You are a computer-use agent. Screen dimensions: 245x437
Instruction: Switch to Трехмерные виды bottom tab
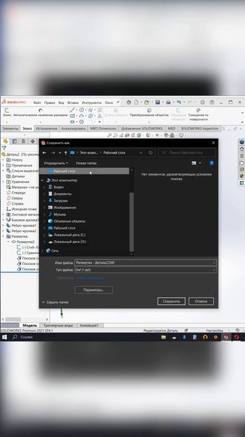click(x=58, y=325)
